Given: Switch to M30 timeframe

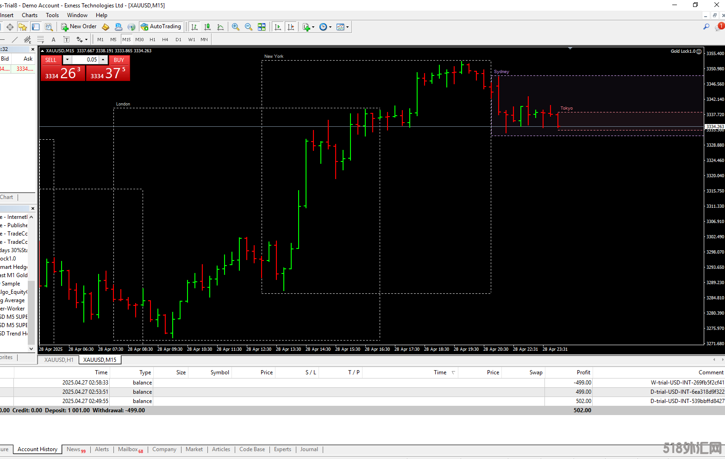Looking at the screenshot, I should pyautogui.click(x=139, y=39).
